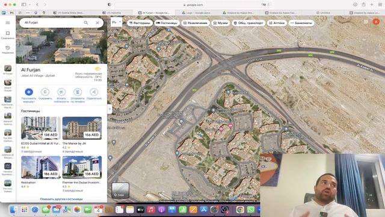Open the pinned Trello tab

(4, 13)
